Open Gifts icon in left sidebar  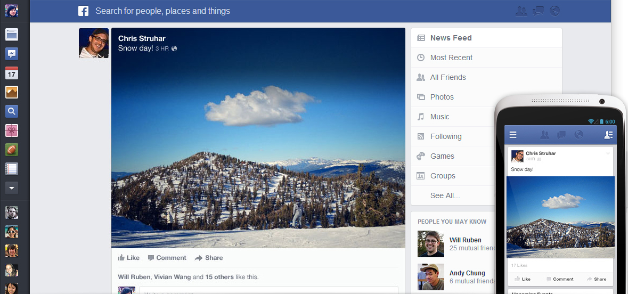click(x=12, y=130)
